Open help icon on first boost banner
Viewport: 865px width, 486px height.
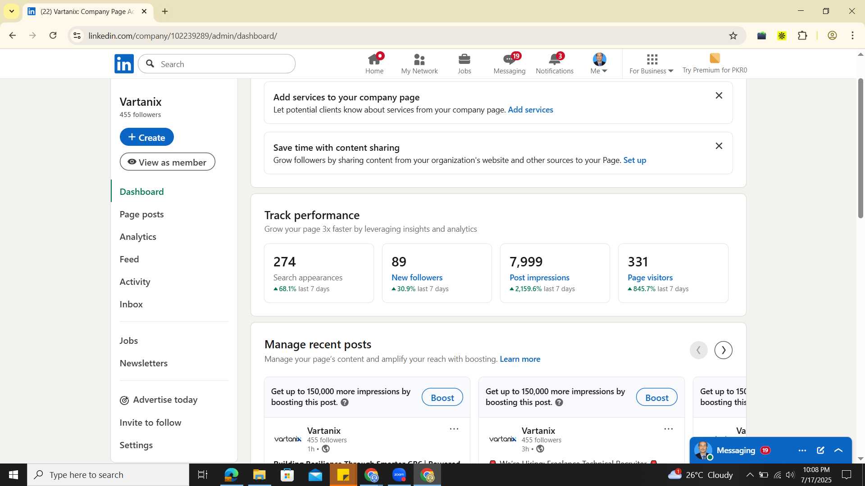[x=345, y=403]
